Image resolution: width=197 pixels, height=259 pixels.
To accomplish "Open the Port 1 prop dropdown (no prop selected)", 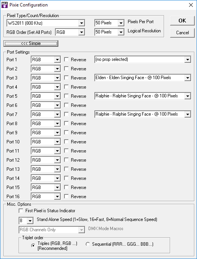I will [143, 59].
